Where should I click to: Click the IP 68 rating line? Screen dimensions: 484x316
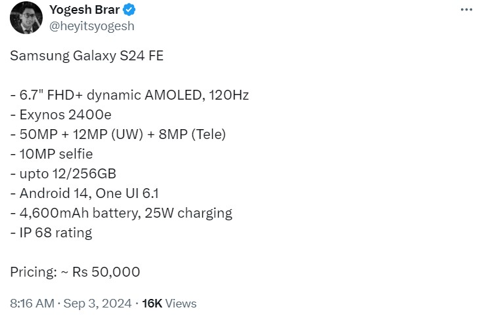point(51,233)
